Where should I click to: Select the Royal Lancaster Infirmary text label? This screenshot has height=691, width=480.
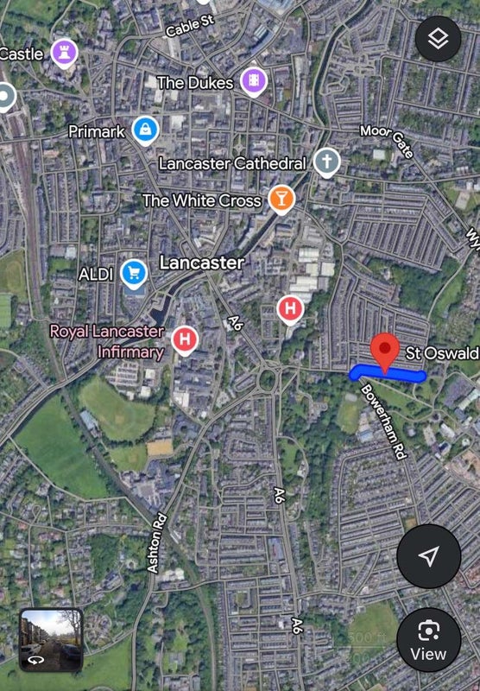click(107, 341)
